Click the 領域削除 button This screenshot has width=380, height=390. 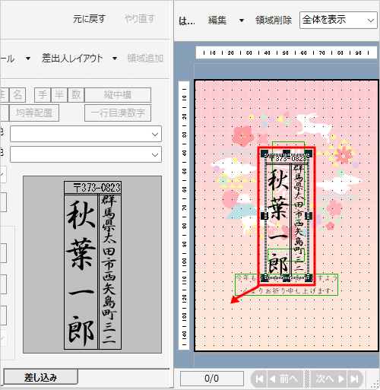(x=274, y=21)
